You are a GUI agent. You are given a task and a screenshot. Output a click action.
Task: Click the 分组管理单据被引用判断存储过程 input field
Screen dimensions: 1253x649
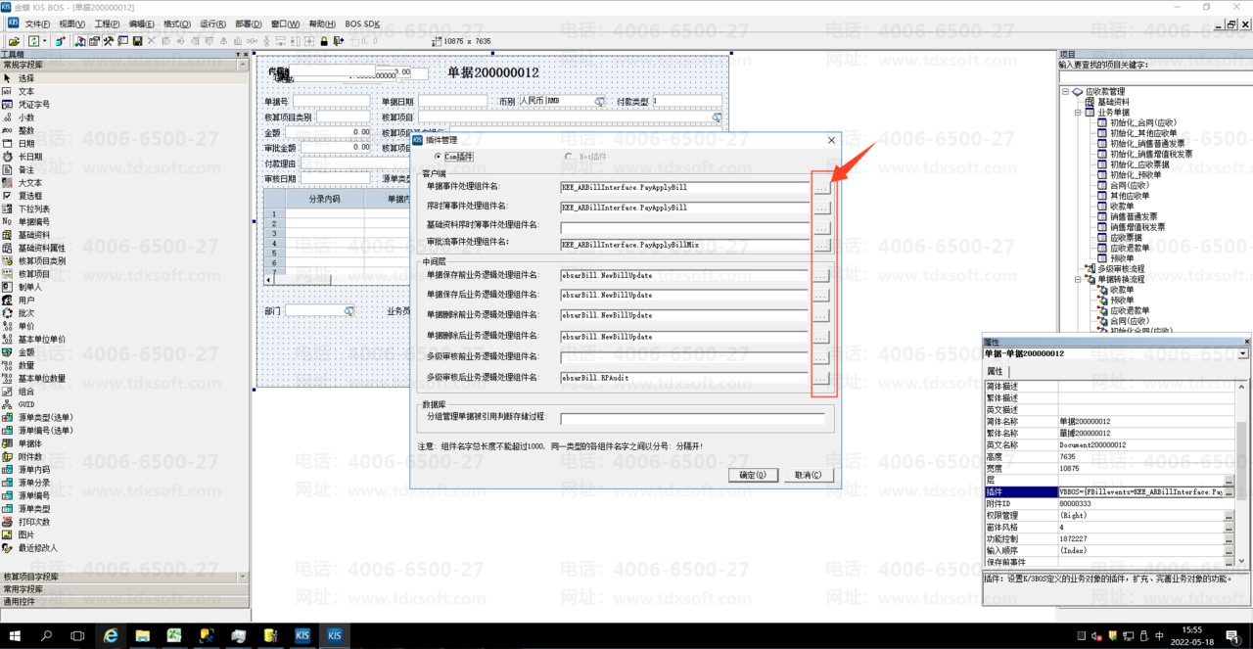click(x=692, y=418)
